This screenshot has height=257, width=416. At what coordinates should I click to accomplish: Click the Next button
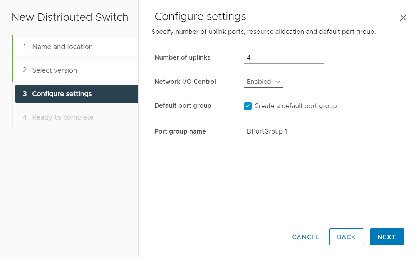(x=387, y=237)
